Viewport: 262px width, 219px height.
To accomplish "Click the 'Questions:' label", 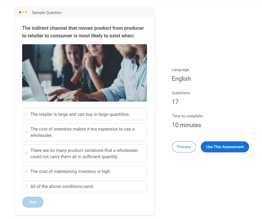I will (181, 93).
